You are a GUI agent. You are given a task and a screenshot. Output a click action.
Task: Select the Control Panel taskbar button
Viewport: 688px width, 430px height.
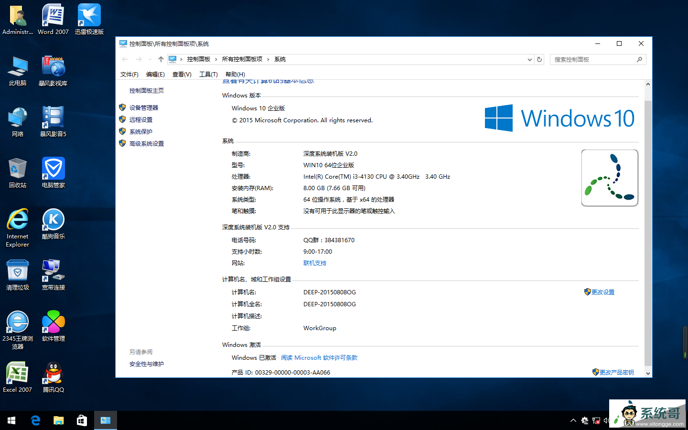pos(106,420)
